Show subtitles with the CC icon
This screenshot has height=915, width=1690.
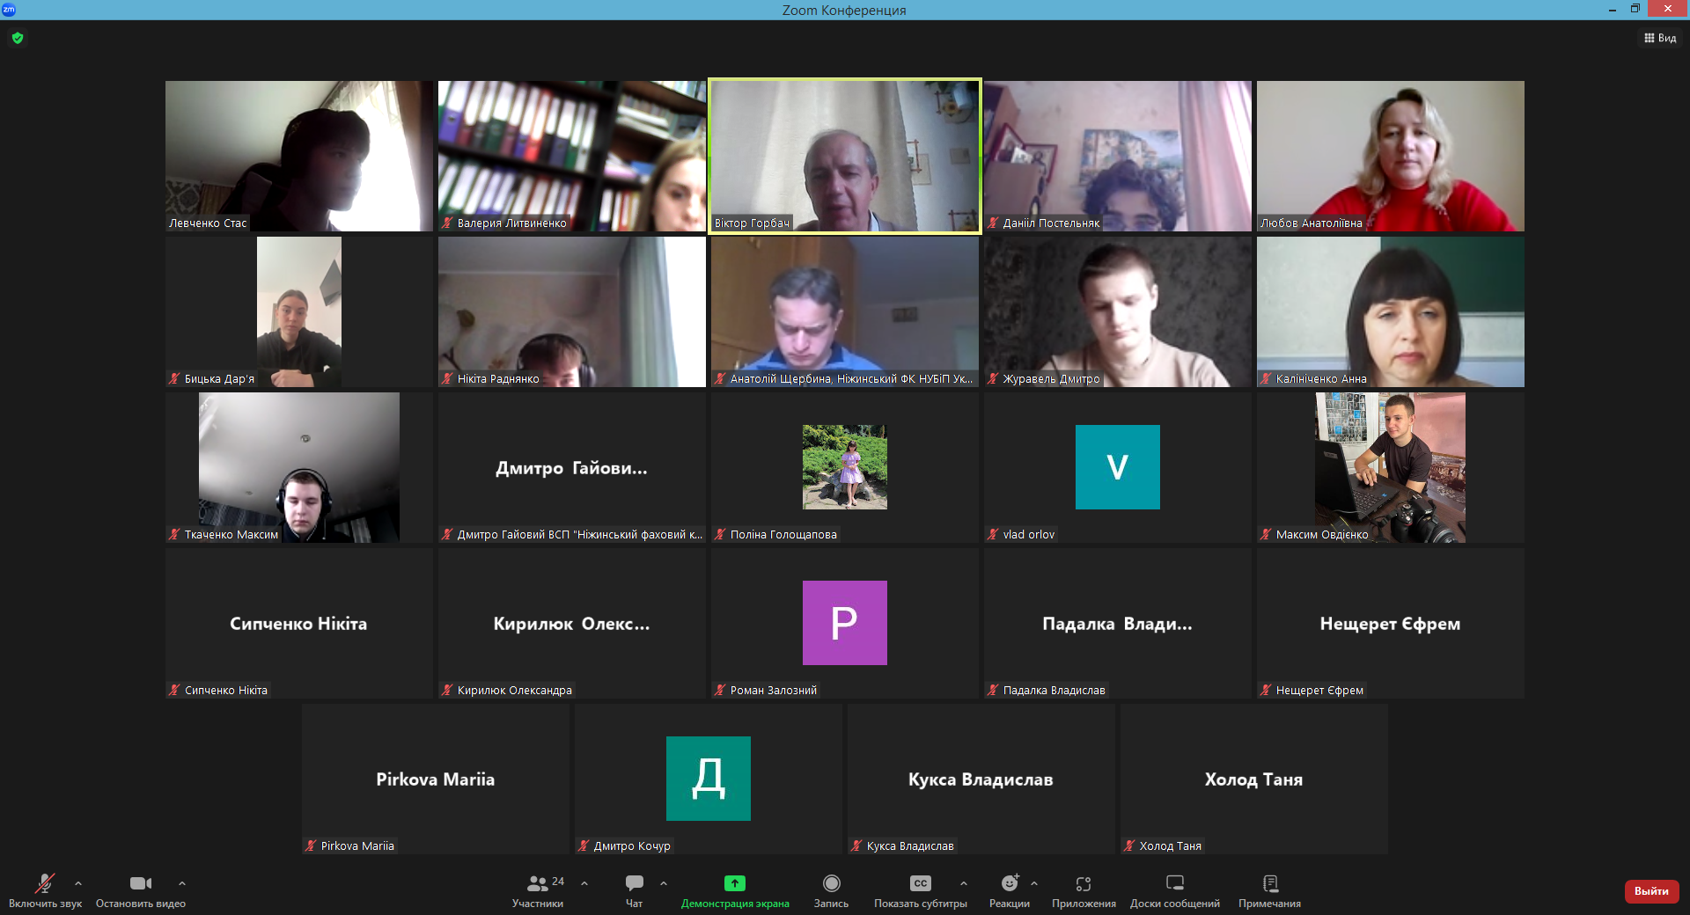[x=920, y=883]
